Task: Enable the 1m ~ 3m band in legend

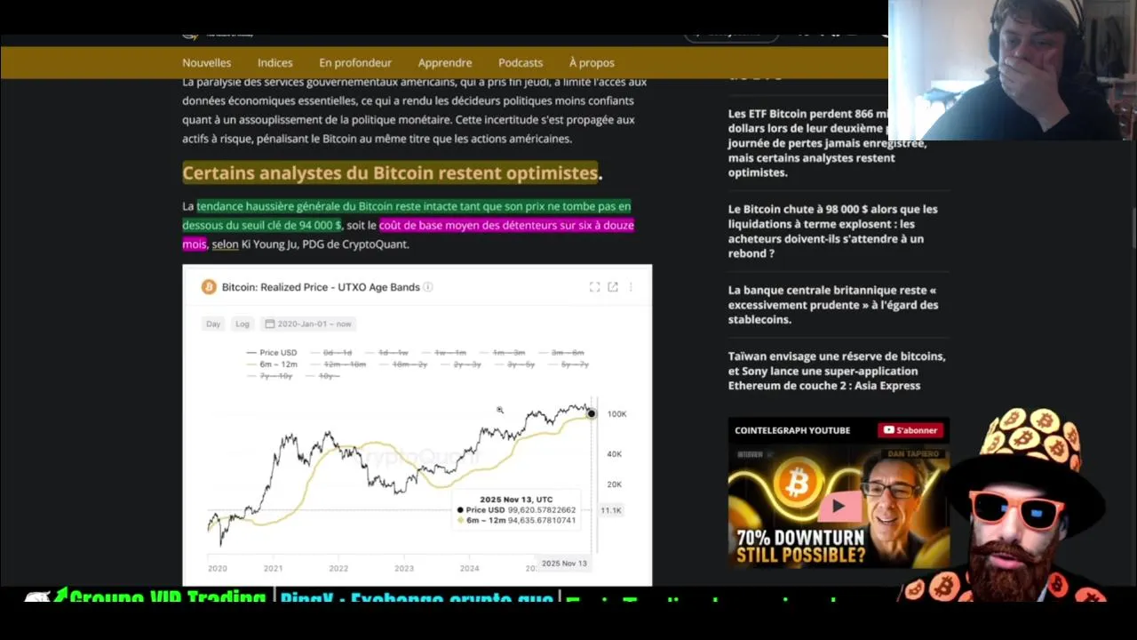Action: pos(502,353)
